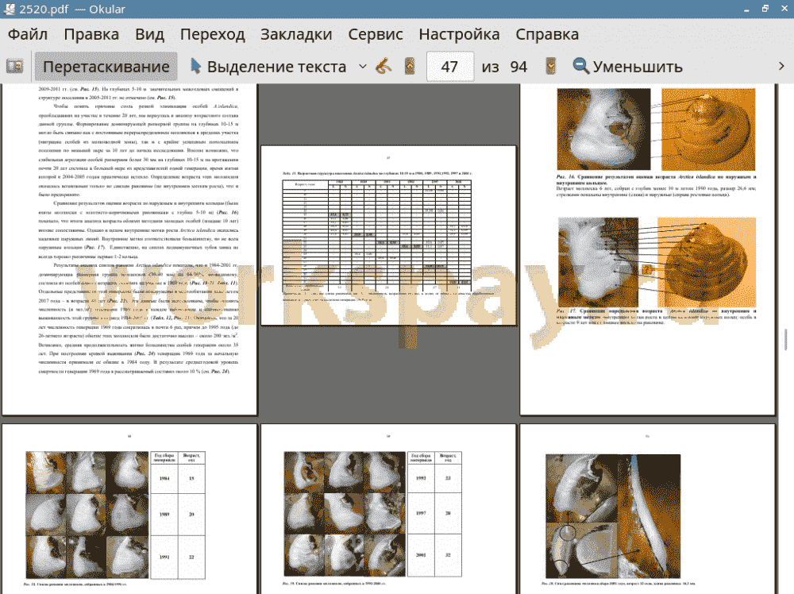Click the freehand annotation pen icon

[384, 67]
